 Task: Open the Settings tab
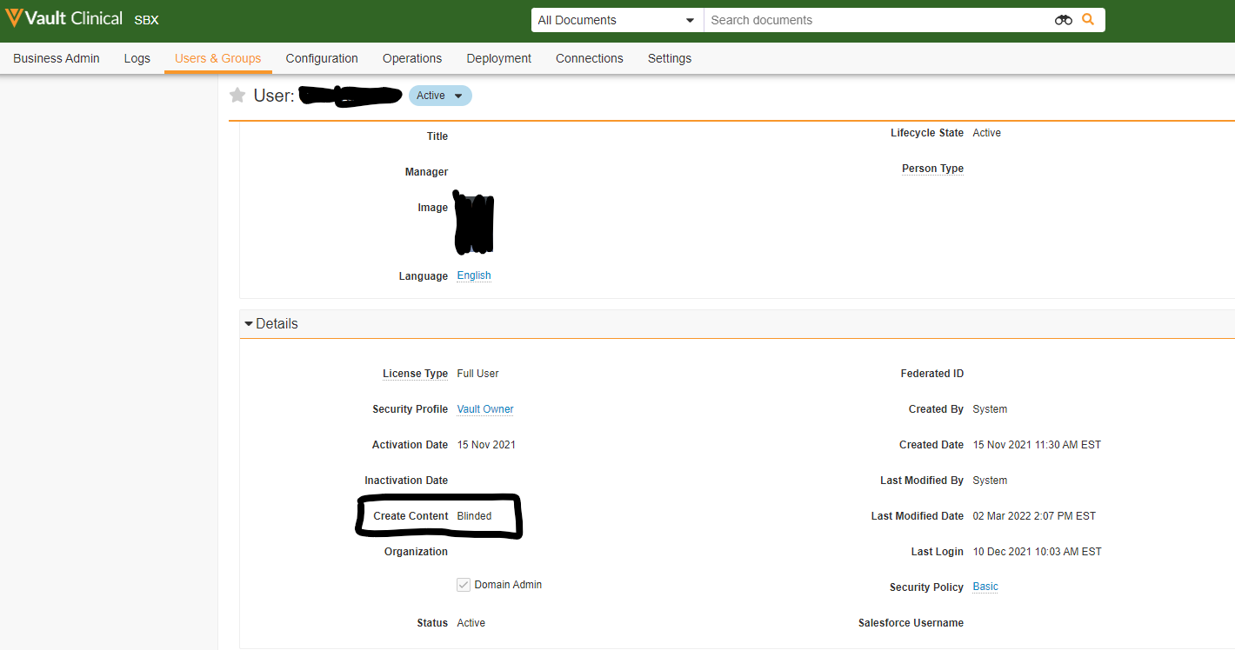[670, 58]
